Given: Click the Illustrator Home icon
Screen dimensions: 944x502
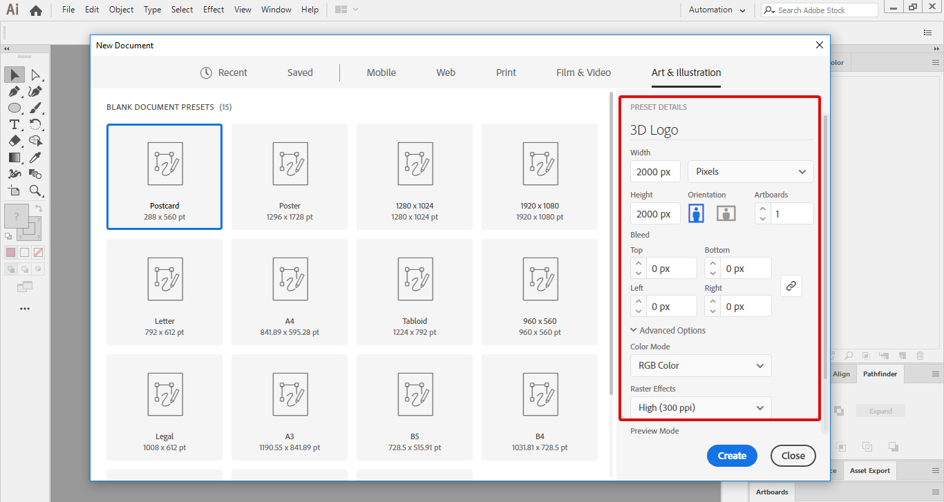Looking at the screenshot, I should tap(36, 10).
